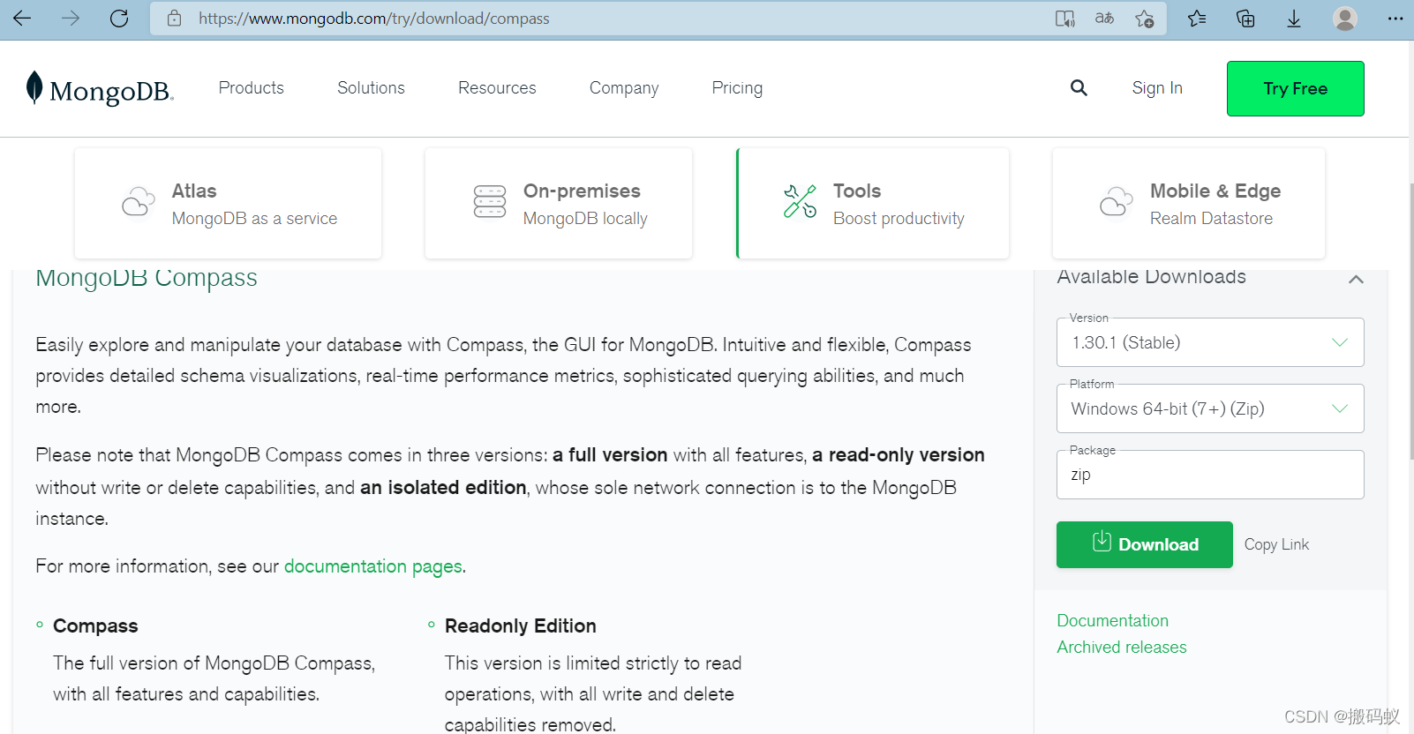Viewport: 1414px width, 734px height.
Task: Select the Atlas MongoDB as a service tab
Action: pos(229,203)
